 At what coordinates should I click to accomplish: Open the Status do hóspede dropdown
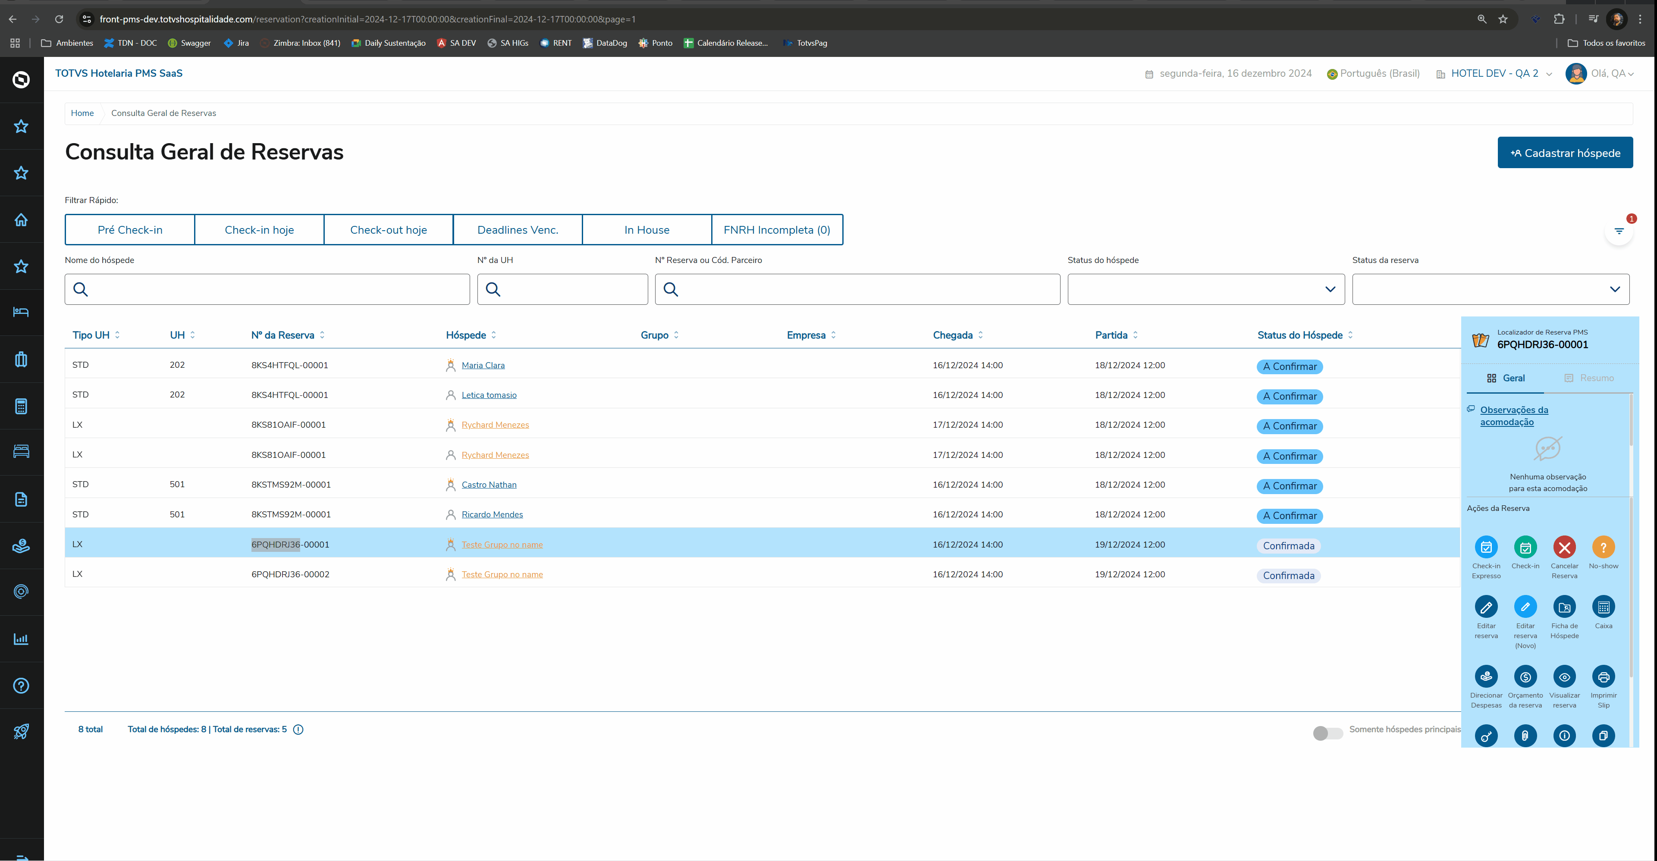[1205, 289]
